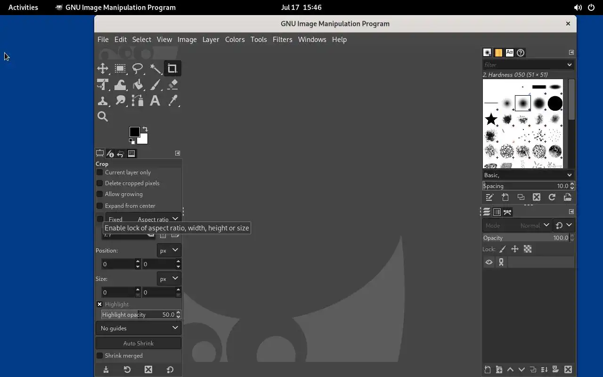Image resolution: width=603 pixels, height=377 pixels.
Task: Delete the layer in layers panel
Action: click(x=568, y=369)
